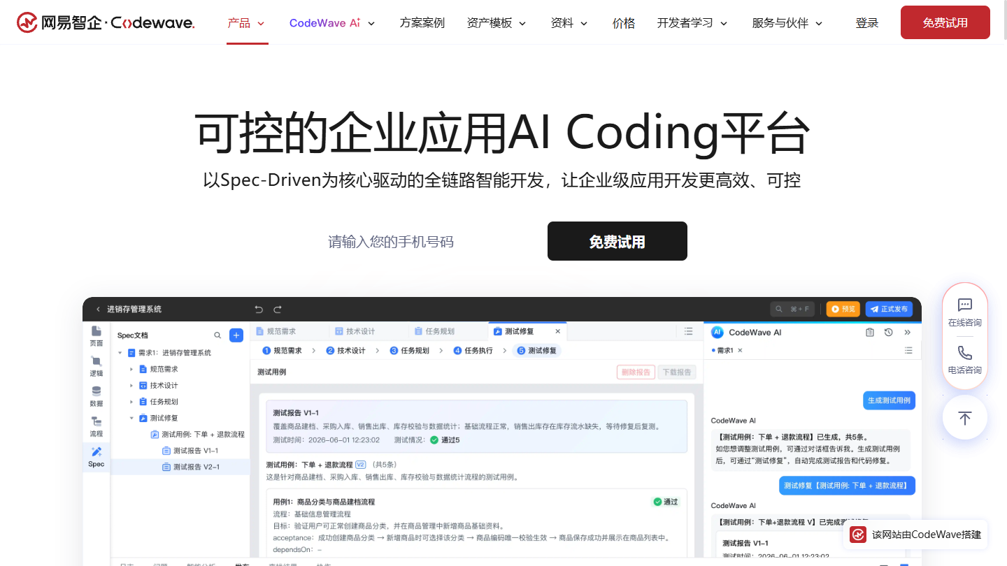1007x566 pixels.
Task: Expand the 开发者学习 menu
Action: (x=692, y=23)
